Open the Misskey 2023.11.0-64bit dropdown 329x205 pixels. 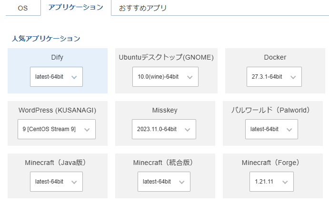click(164, 129)
